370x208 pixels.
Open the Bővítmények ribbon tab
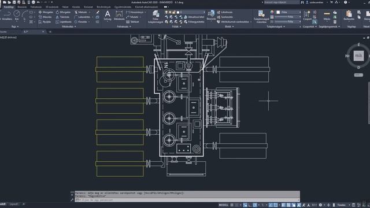point(103,7)
